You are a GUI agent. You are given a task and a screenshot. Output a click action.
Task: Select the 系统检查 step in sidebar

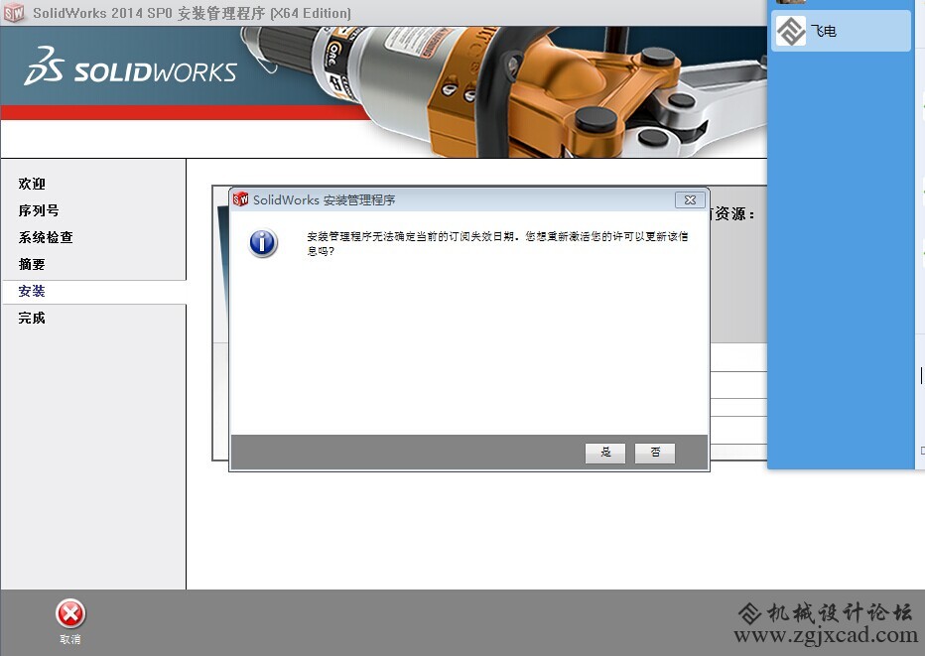pos(46,237)
